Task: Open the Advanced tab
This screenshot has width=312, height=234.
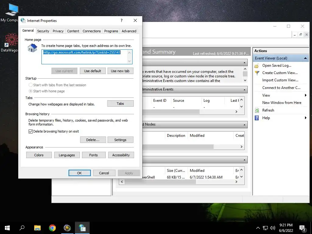Action: pos(129,31)
